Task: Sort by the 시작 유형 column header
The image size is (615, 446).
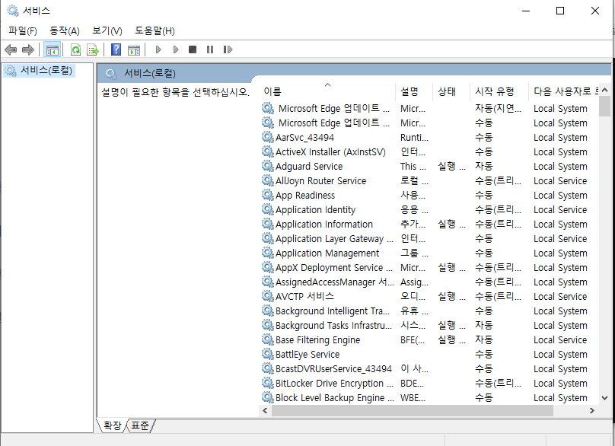Action: point(499,91)
